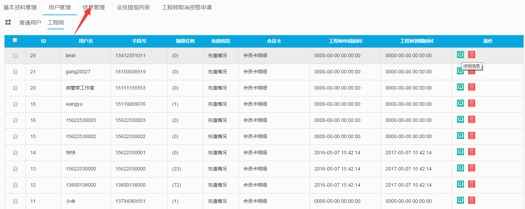Switch to 信息管理 tab
Screen dimensions: 525x209
pos(94,7)
